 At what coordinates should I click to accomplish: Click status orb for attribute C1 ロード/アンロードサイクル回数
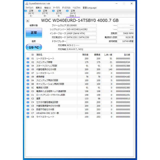(x=28, y=95)
